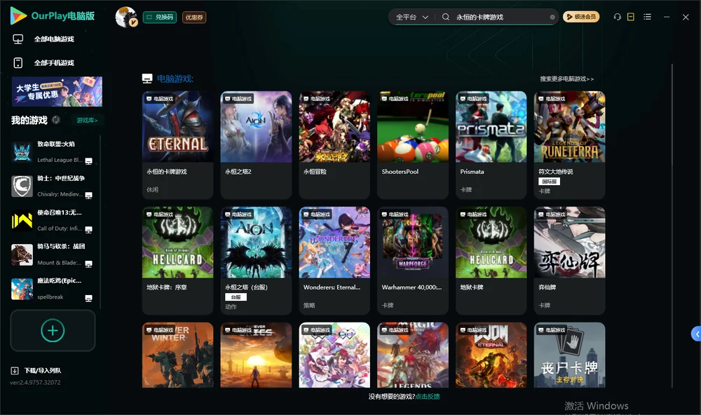Open the 全平台 platform dropdown
This screenshot has width=701, height=415.
pos(411,17)
